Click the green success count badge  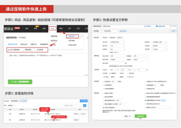click(x=48, y=114)
